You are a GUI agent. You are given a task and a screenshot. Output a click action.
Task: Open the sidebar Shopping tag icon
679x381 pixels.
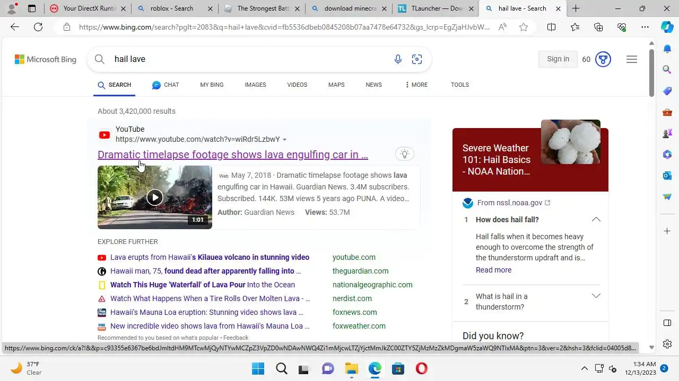[x=667, y=91]
